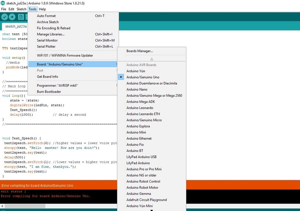Pick Arduino Duemilanove or Diecimila
This screenshot has height=211, width=300.
[x=152, y=83]
